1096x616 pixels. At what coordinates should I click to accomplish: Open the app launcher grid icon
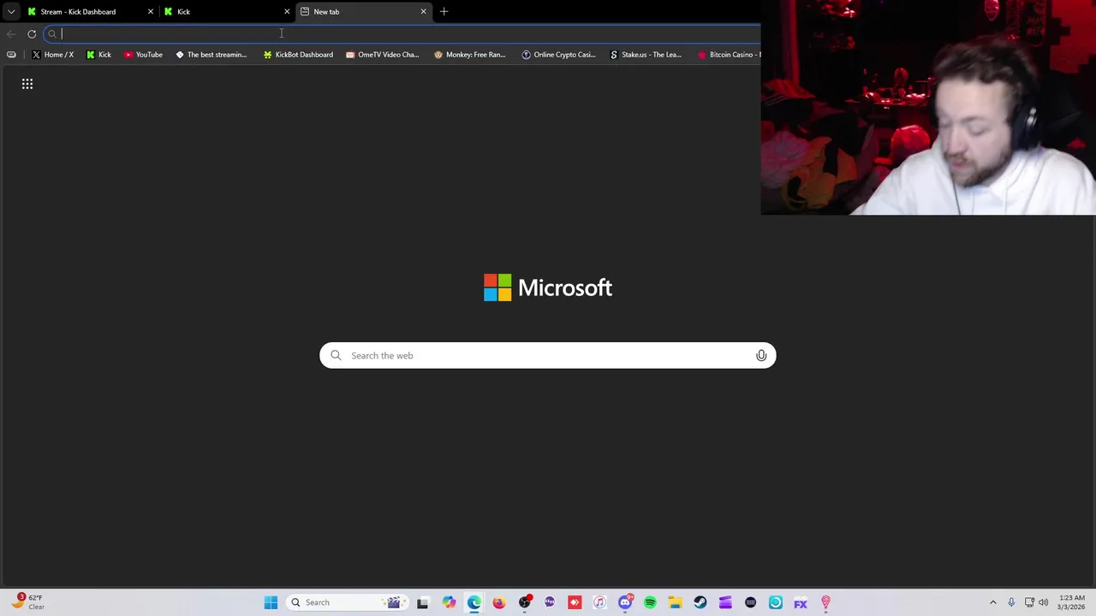tap(27, 84)
